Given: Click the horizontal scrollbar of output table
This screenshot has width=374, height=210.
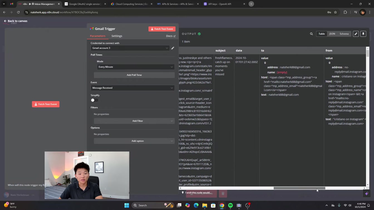Looking at the screenshot, I should pos(299,188).
